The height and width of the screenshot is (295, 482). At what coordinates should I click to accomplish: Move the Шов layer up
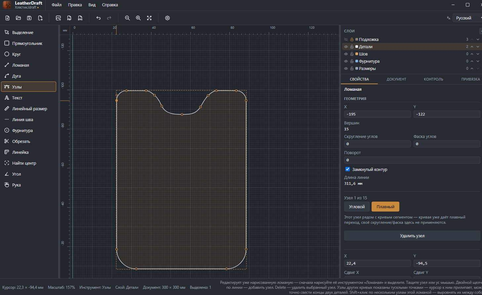(472, 54)
